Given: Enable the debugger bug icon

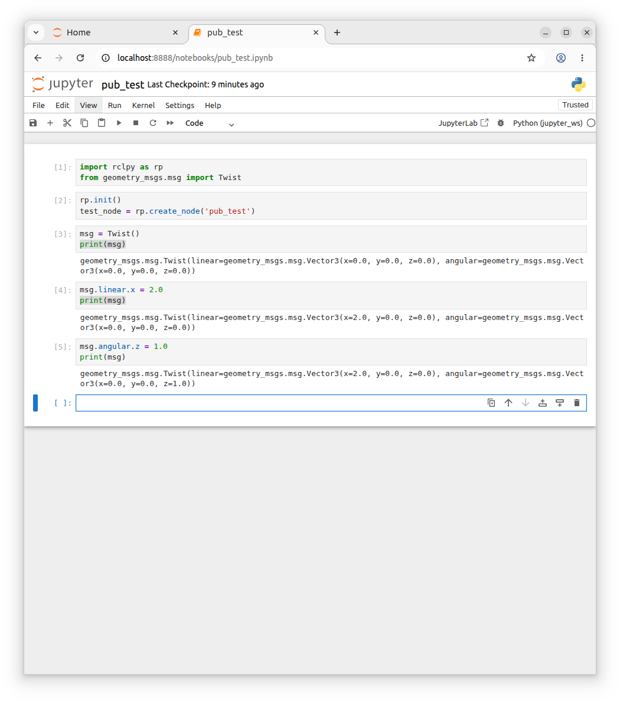Looking at the screenshot, I should tap(501, 123).
